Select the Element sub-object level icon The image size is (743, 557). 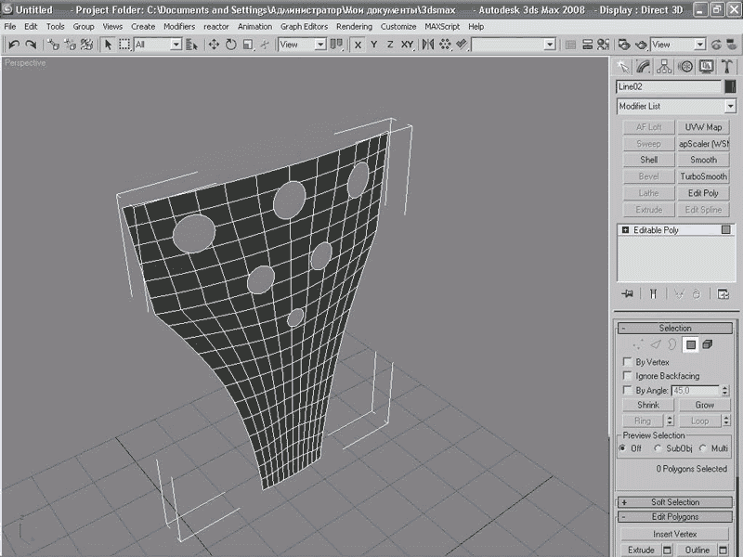pyautogui.click(x=708, y=344)
